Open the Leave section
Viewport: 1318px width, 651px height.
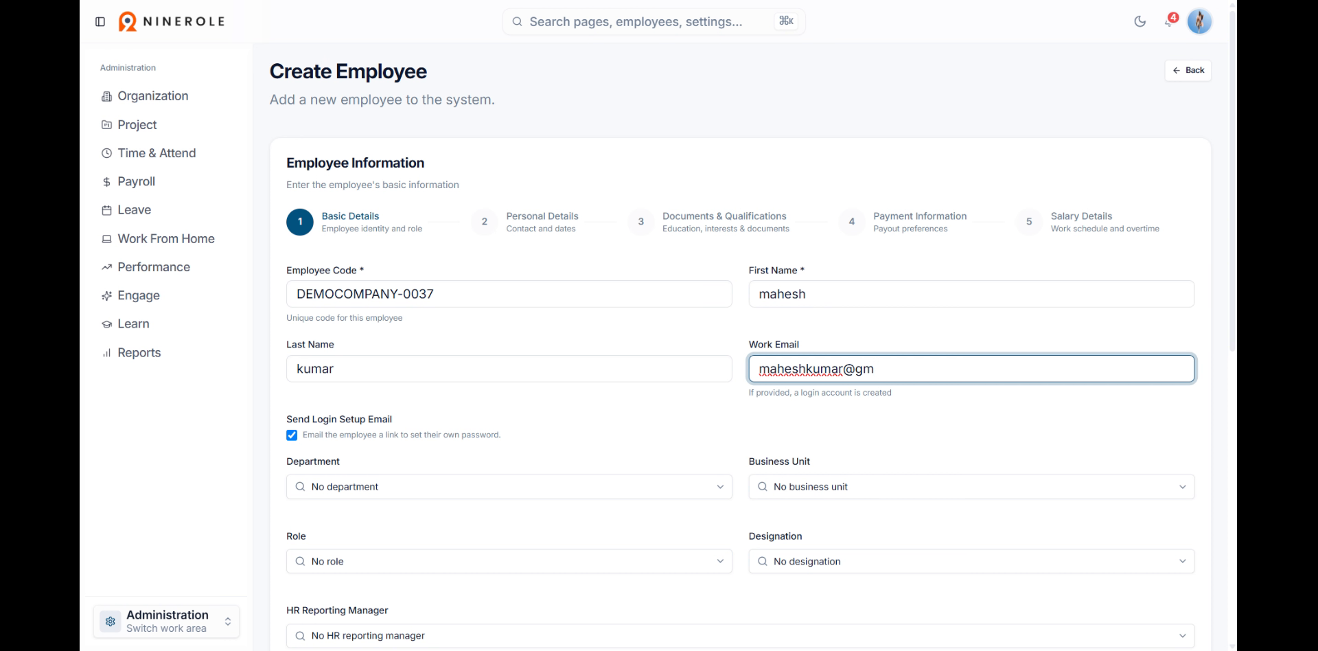[126, 210]
